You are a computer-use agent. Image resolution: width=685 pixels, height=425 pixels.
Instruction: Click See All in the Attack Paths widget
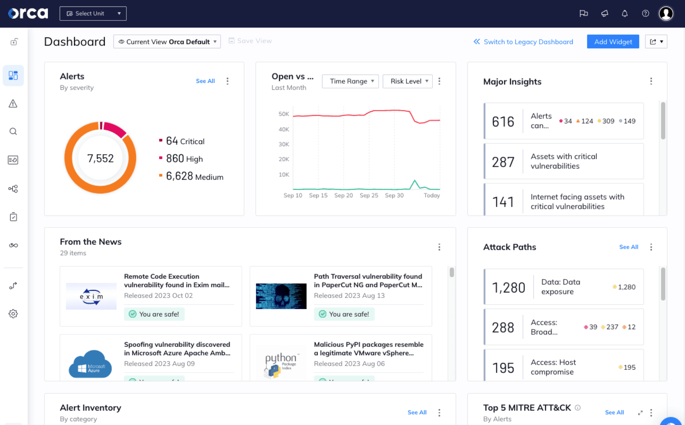(x=628, y=247)
